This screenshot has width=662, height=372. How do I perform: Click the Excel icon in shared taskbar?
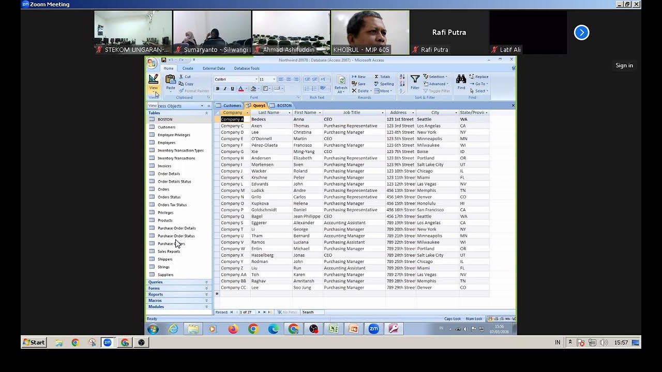(x=334, y=329)
